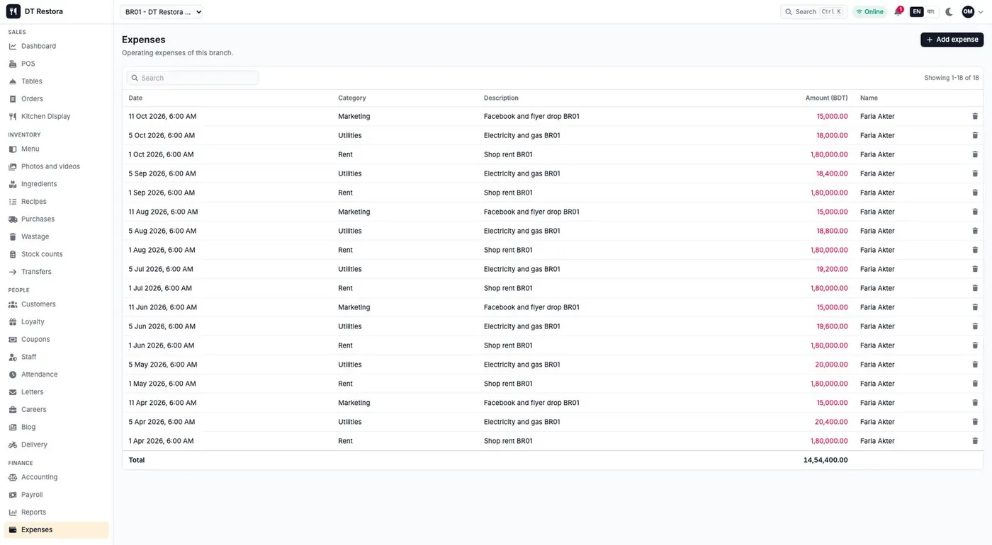Open Dashboard from sidebar
992x545 pixels.
(56, 46)
